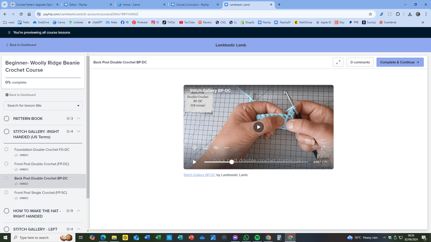Collapse the STITCH GALLERY -RIGHT HANDED section chevron
This screenshot has width=431, height=242.
coord(78,131)
